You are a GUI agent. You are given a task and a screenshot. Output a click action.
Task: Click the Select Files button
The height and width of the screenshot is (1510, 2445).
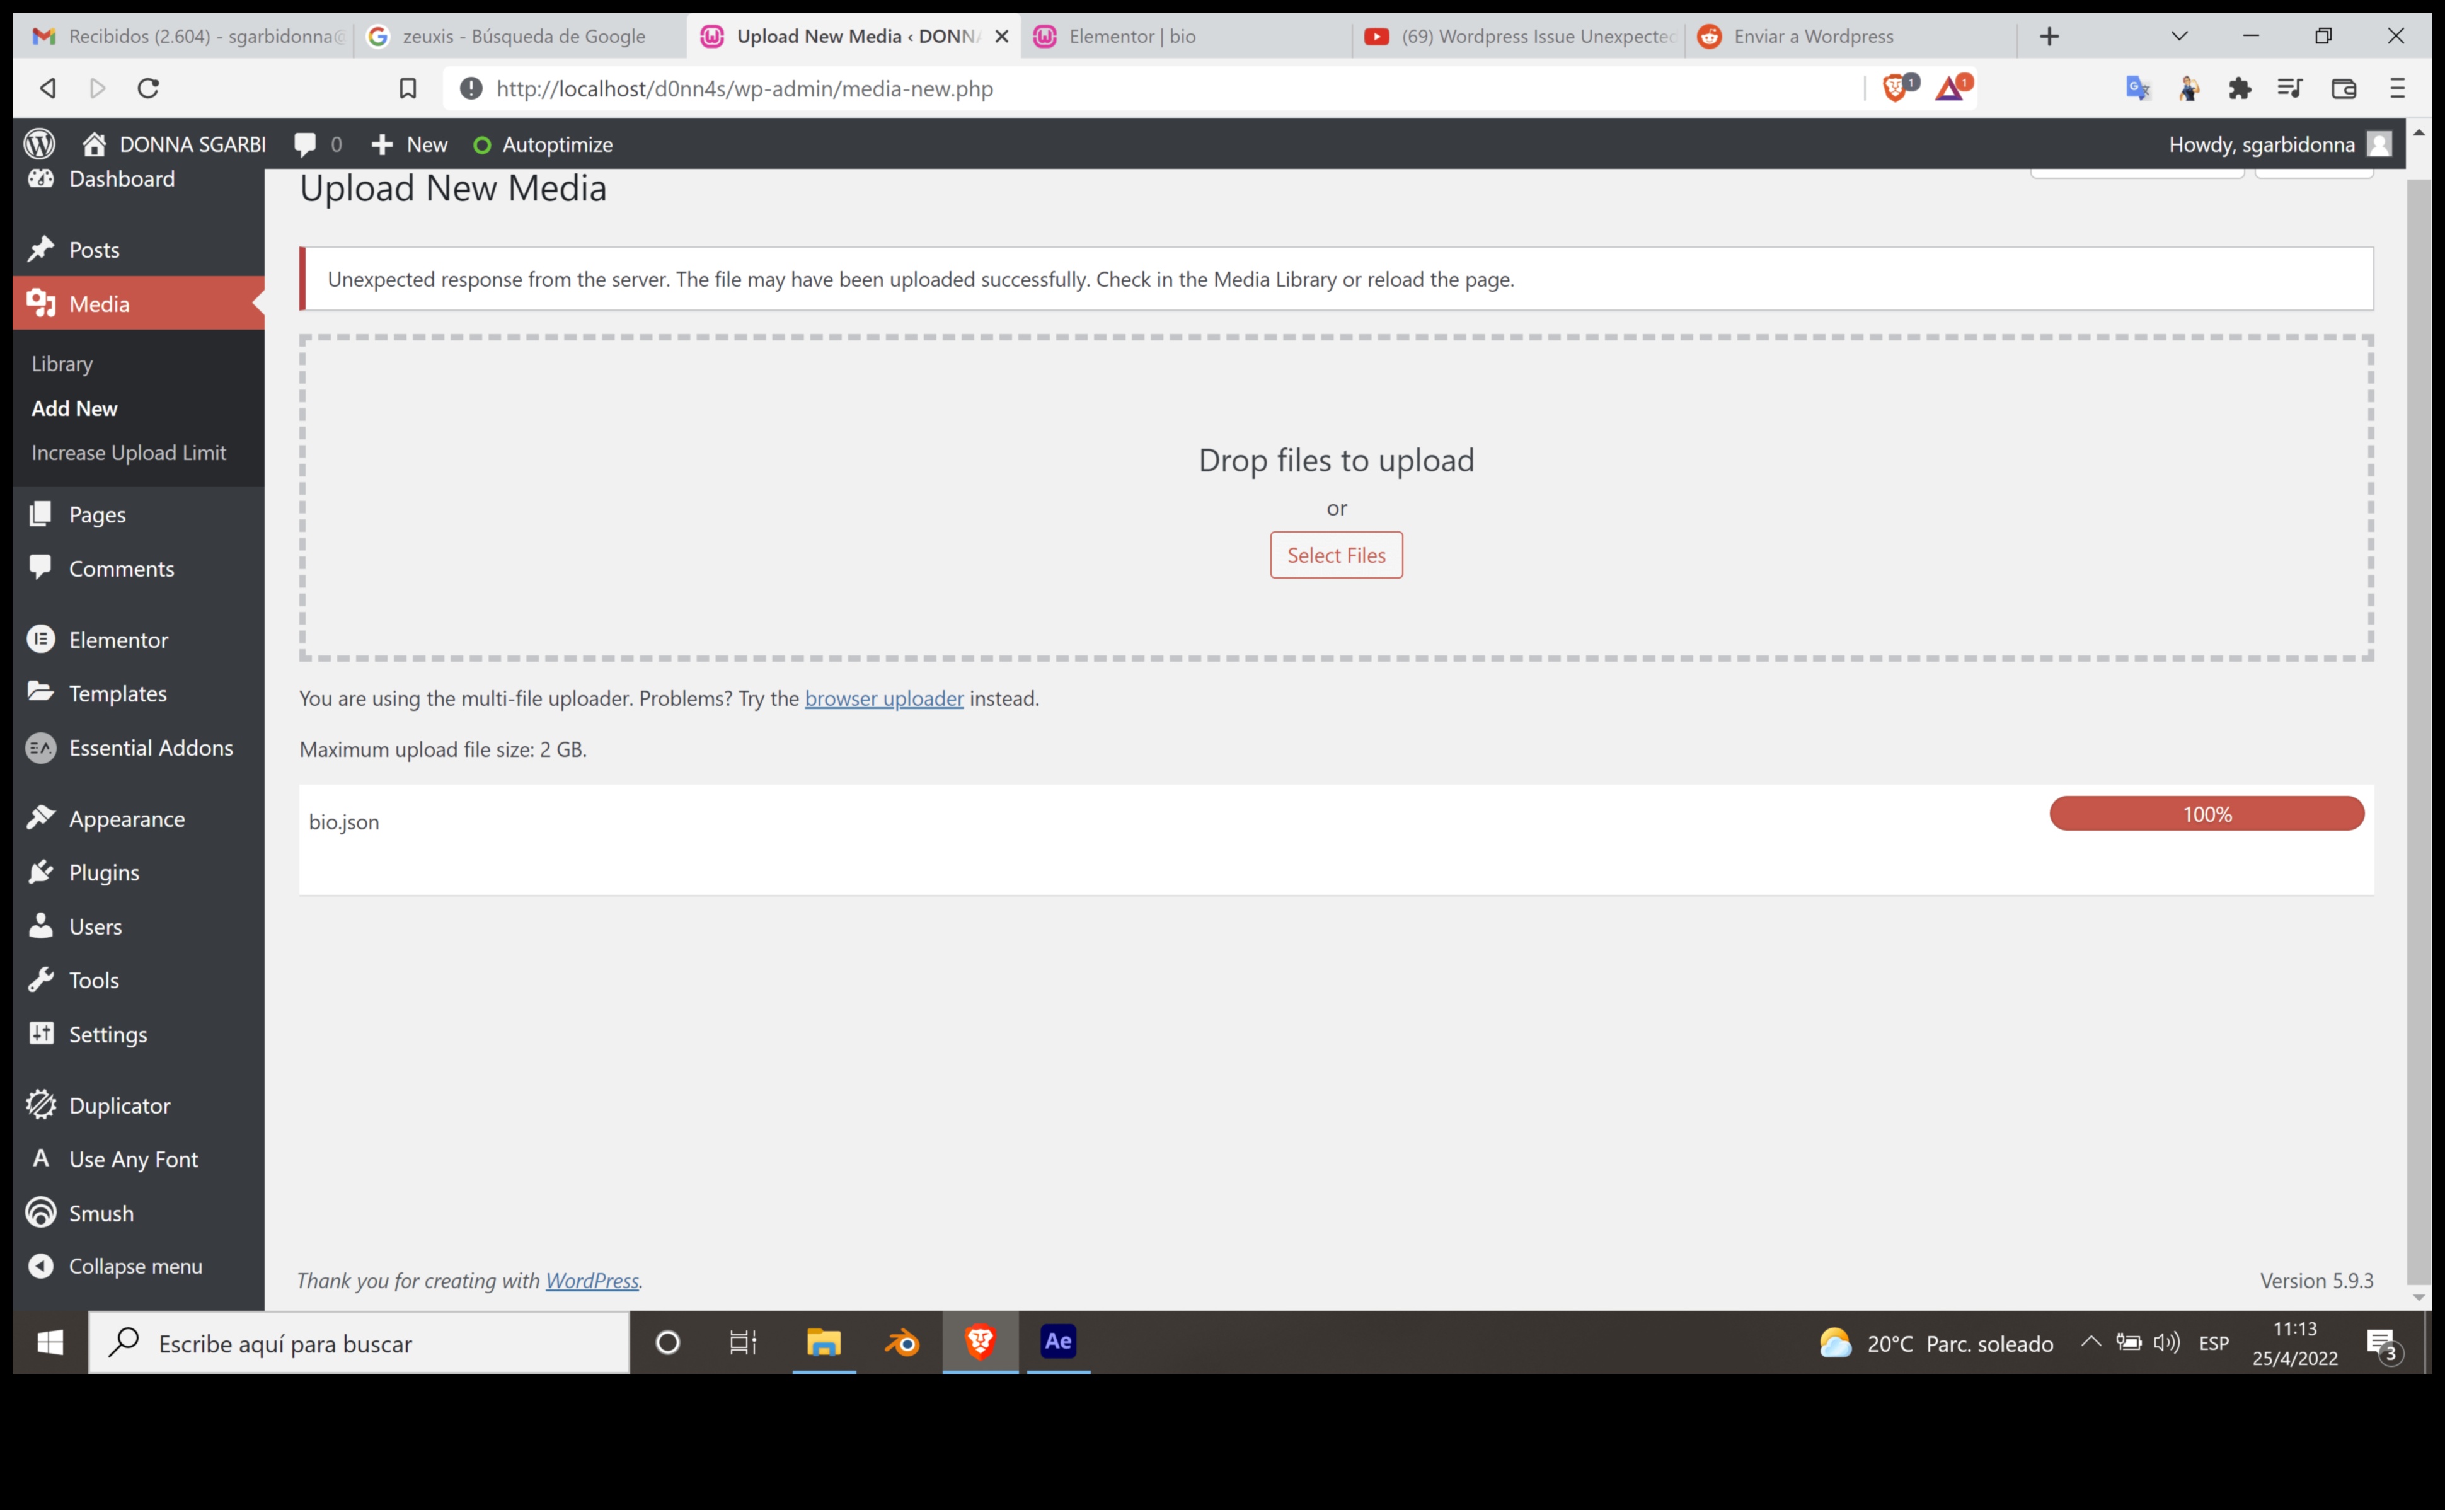pyautogui.click(x=1336, y=553)
